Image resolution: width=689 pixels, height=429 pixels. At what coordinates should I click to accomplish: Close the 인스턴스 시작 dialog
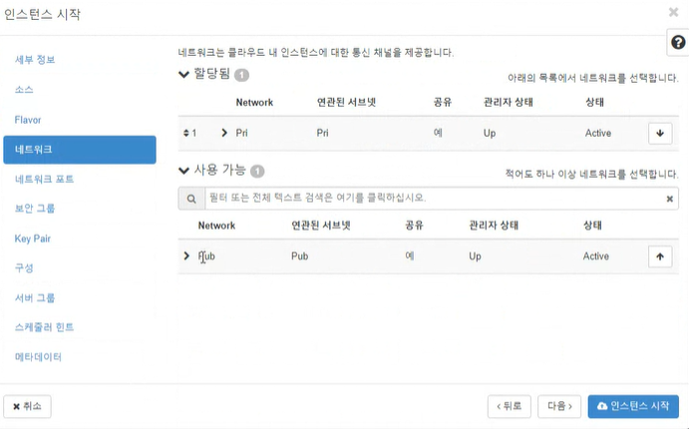[x=673, y=12]
